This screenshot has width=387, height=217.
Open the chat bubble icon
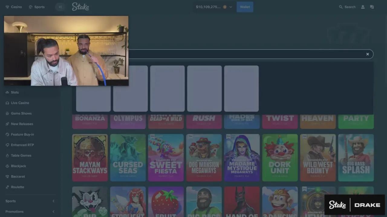pyautogui.click(x=372, y=7)
